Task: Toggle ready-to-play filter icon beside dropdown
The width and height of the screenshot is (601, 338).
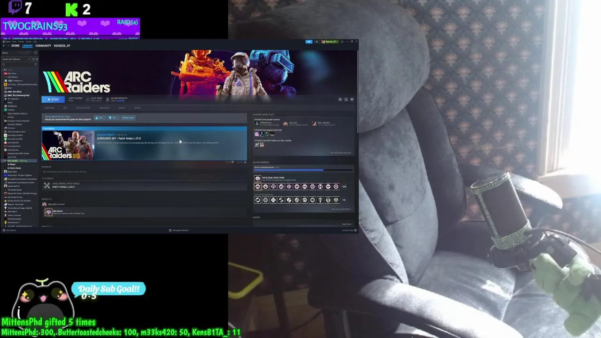Action: [x=37, y=59]
